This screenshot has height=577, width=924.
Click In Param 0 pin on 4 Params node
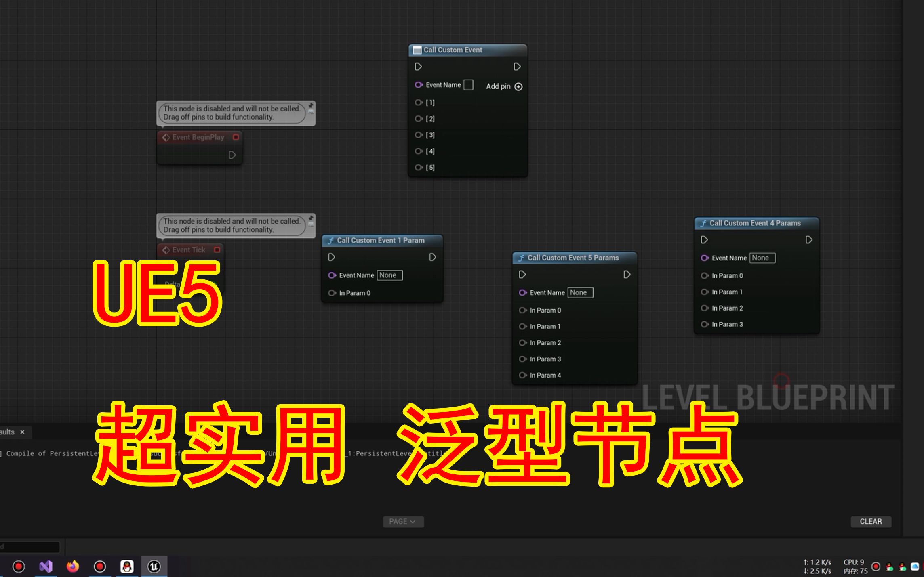[705, 276]
